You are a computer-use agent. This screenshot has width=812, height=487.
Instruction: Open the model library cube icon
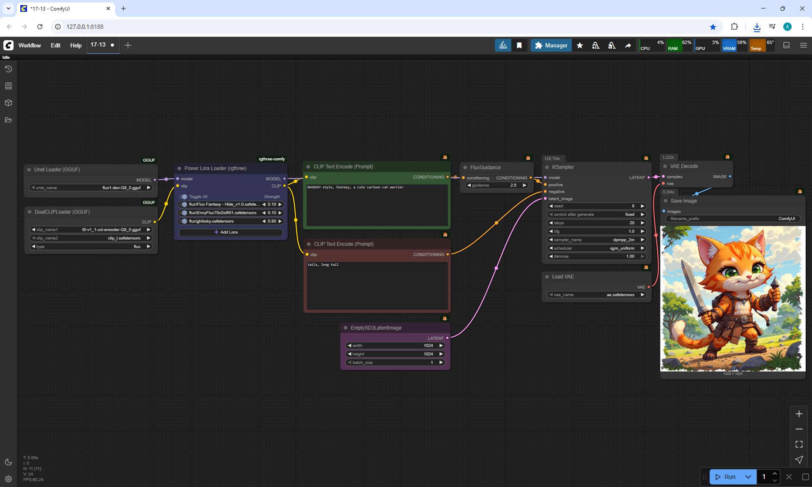coord(8,103)
